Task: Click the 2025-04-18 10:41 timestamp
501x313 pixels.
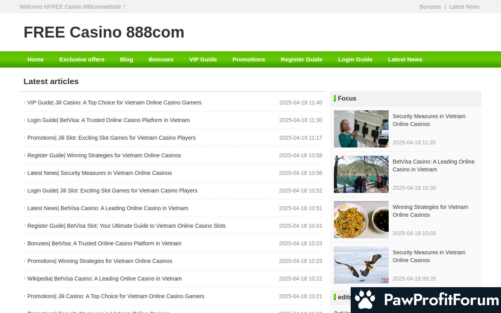Action: point(301,226)
